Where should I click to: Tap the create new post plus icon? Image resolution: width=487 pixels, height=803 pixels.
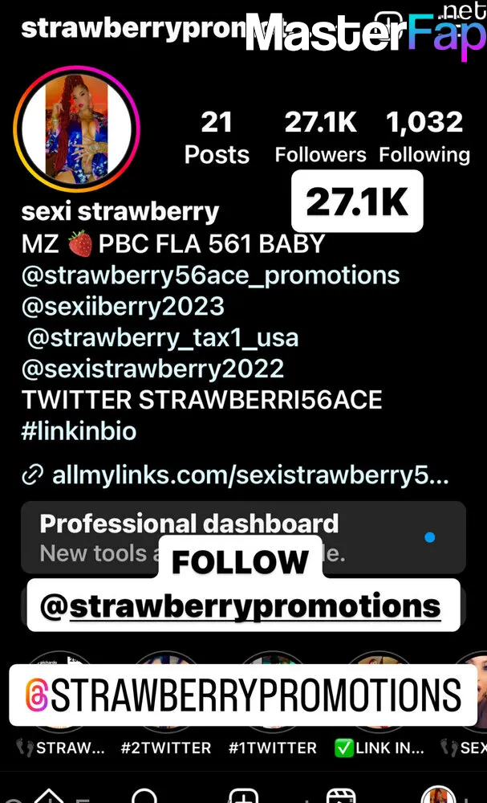point(244,796)
